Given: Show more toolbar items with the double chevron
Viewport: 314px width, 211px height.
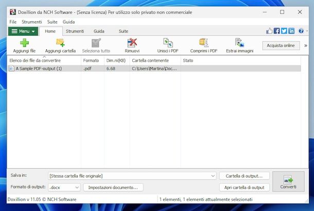Looking at the screenshot, I should (x=306, y=46).
